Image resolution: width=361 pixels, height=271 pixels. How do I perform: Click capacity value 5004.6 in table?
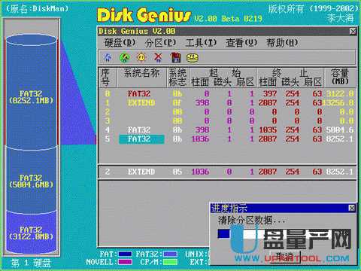click(x=340, y=130)
